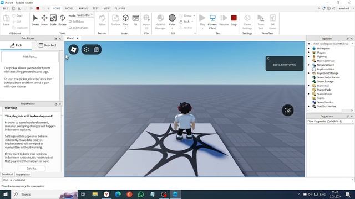
Task: Switch to the Brushtool bottom tab
Action: tap(7, 175)
